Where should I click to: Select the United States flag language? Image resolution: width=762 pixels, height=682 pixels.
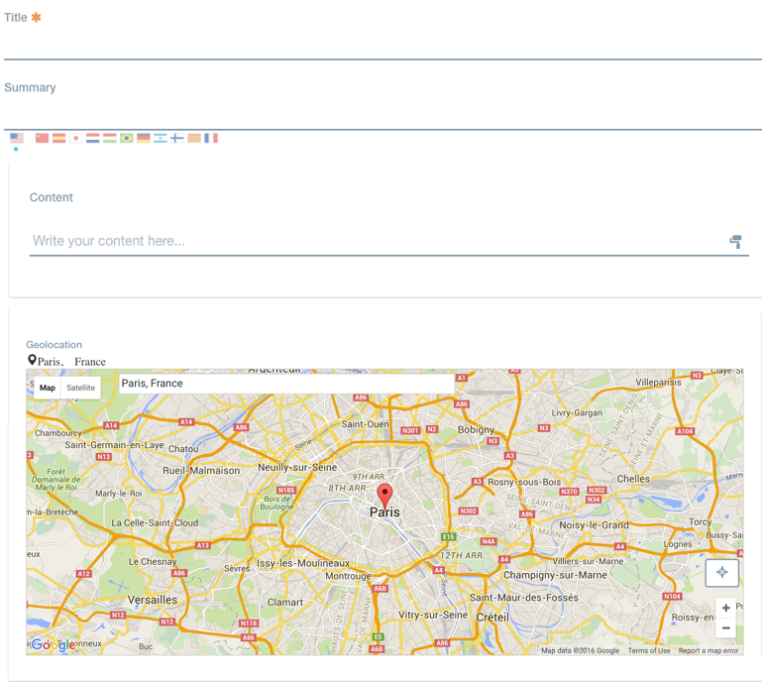(17, 138)
